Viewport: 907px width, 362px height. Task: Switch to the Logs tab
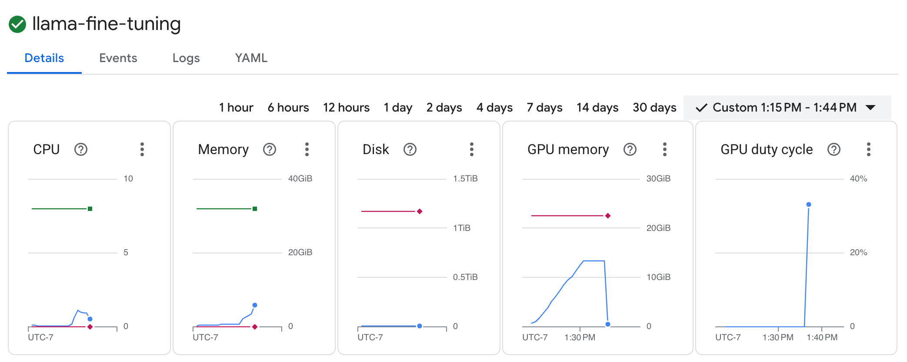coord(186,58)
